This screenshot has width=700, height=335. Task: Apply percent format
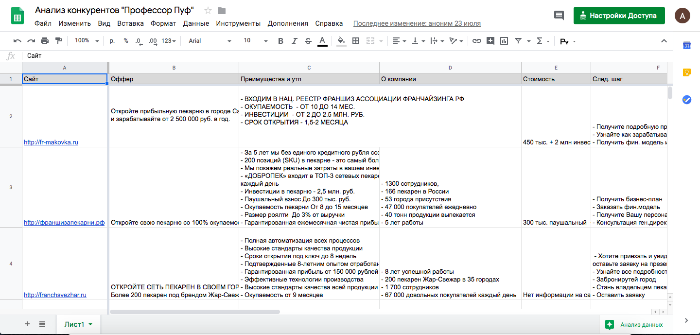(x=126, y=41)
